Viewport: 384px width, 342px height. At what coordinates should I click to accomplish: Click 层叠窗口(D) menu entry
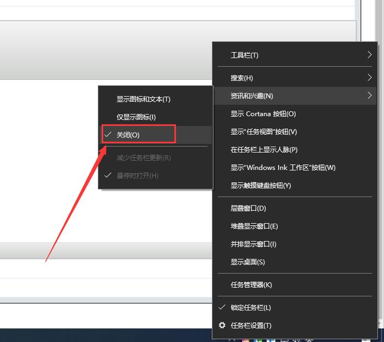click(x=248, y=208)
